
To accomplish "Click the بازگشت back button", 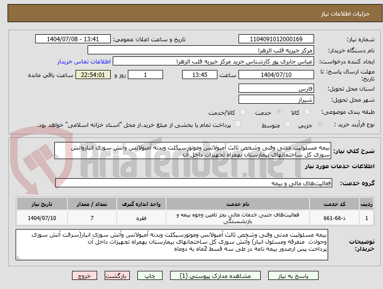I will (x=117, y=275).
